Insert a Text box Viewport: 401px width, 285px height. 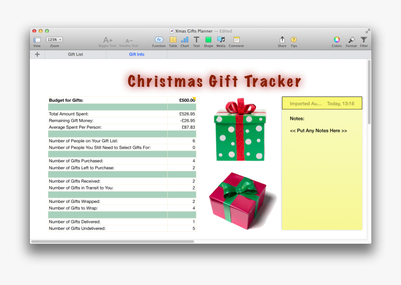(196, 42)
